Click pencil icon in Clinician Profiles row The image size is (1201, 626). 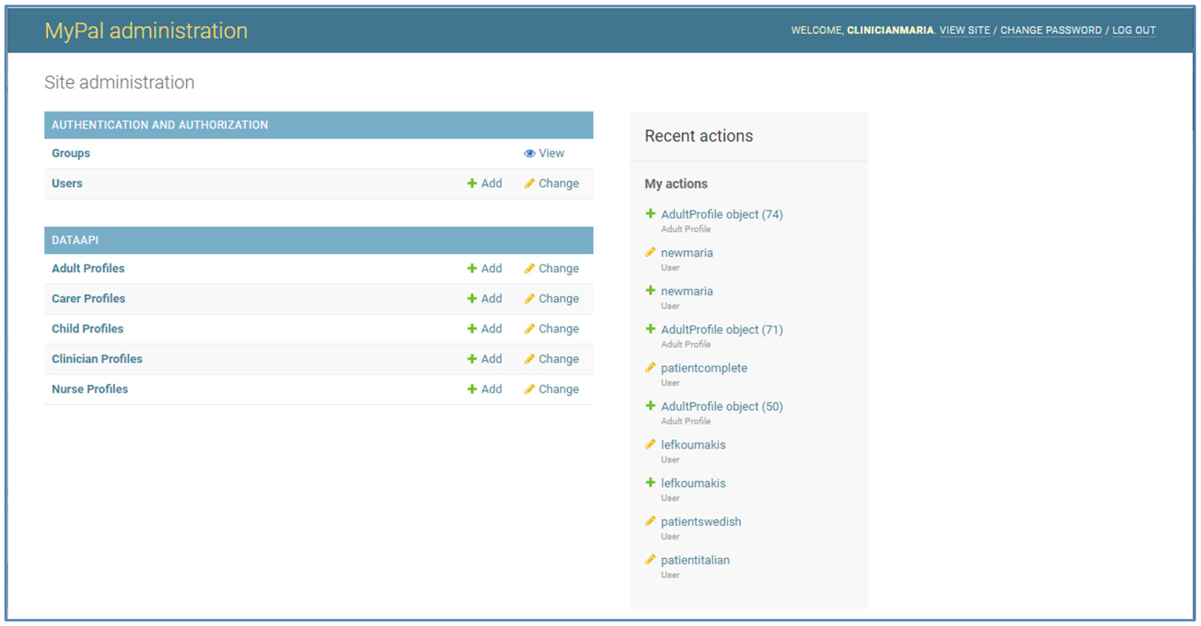pos(529,359)
